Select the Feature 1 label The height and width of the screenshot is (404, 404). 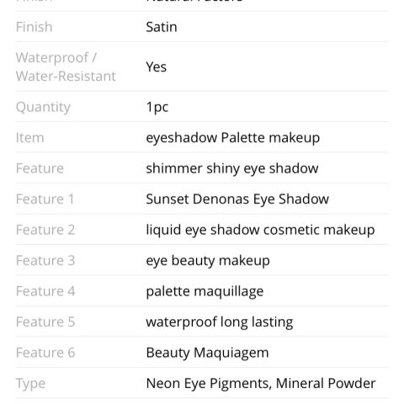(x=45, y=199)
